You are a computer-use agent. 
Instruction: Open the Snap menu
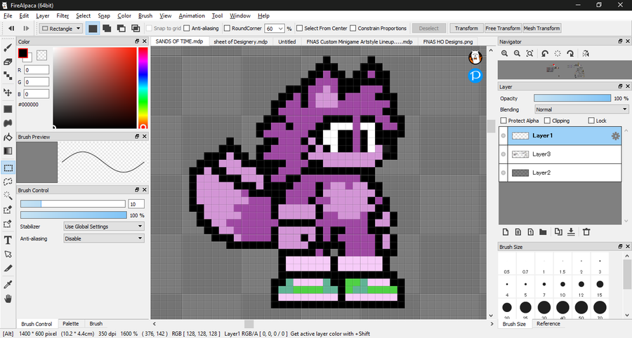pos(104,15)
